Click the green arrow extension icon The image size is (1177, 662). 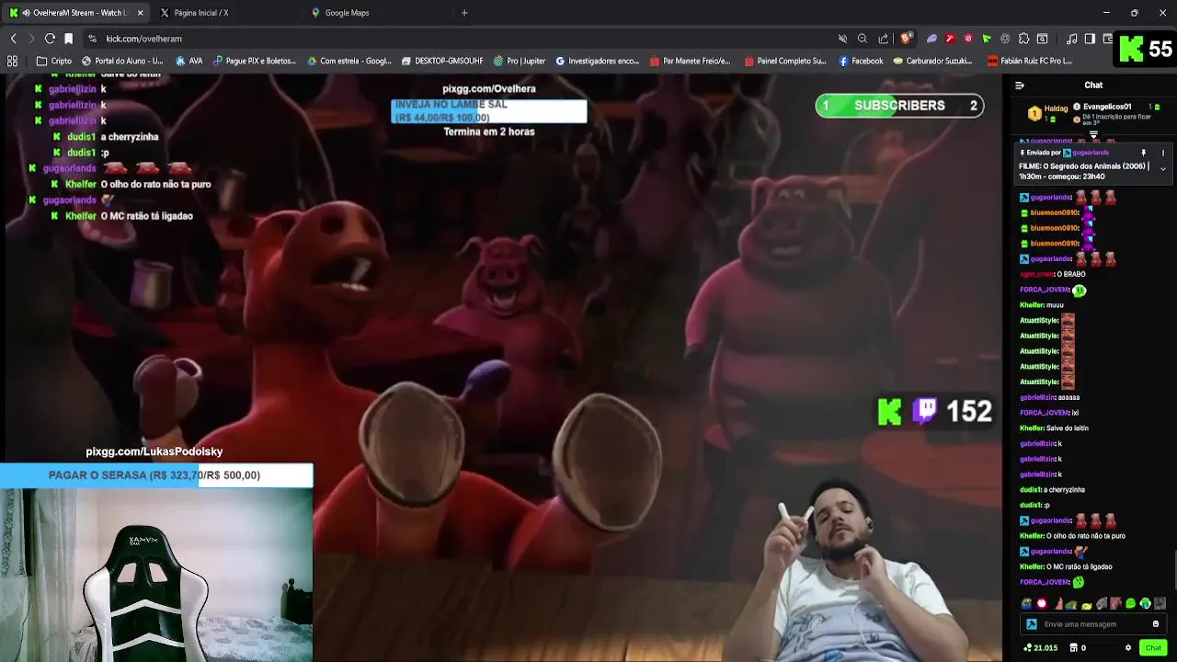987,39
